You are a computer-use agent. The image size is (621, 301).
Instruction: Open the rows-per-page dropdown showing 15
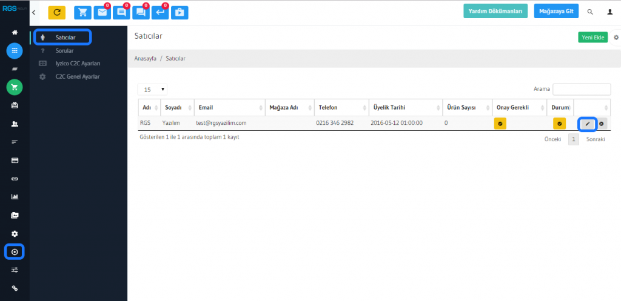point(152,89)
